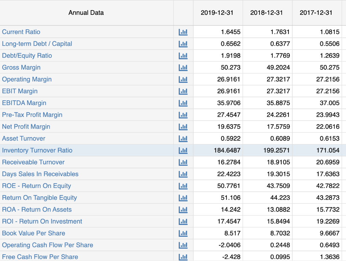Click the chart icon for ROE - Return On Equity

183,186
